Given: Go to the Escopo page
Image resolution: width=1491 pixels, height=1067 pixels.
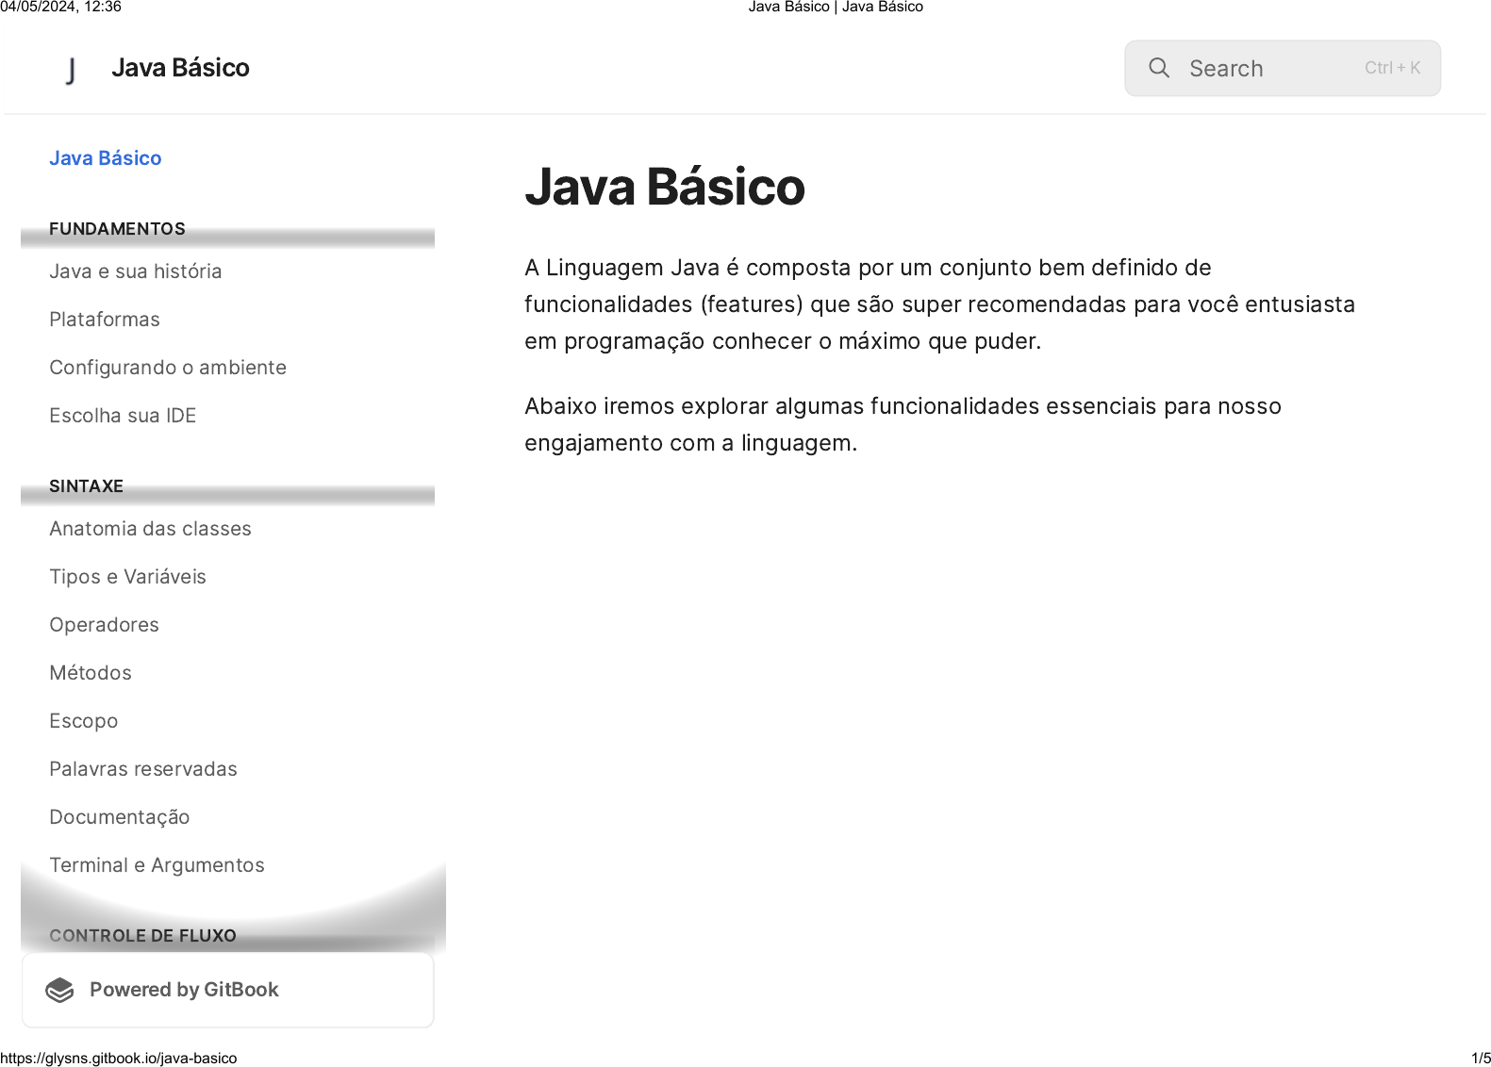Looking at the screenshot, I should point(83,721).
